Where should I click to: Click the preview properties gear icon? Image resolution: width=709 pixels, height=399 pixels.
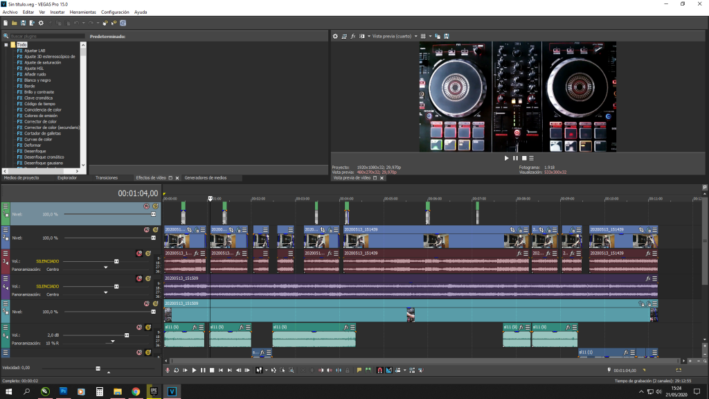click(x=336, y=36)
